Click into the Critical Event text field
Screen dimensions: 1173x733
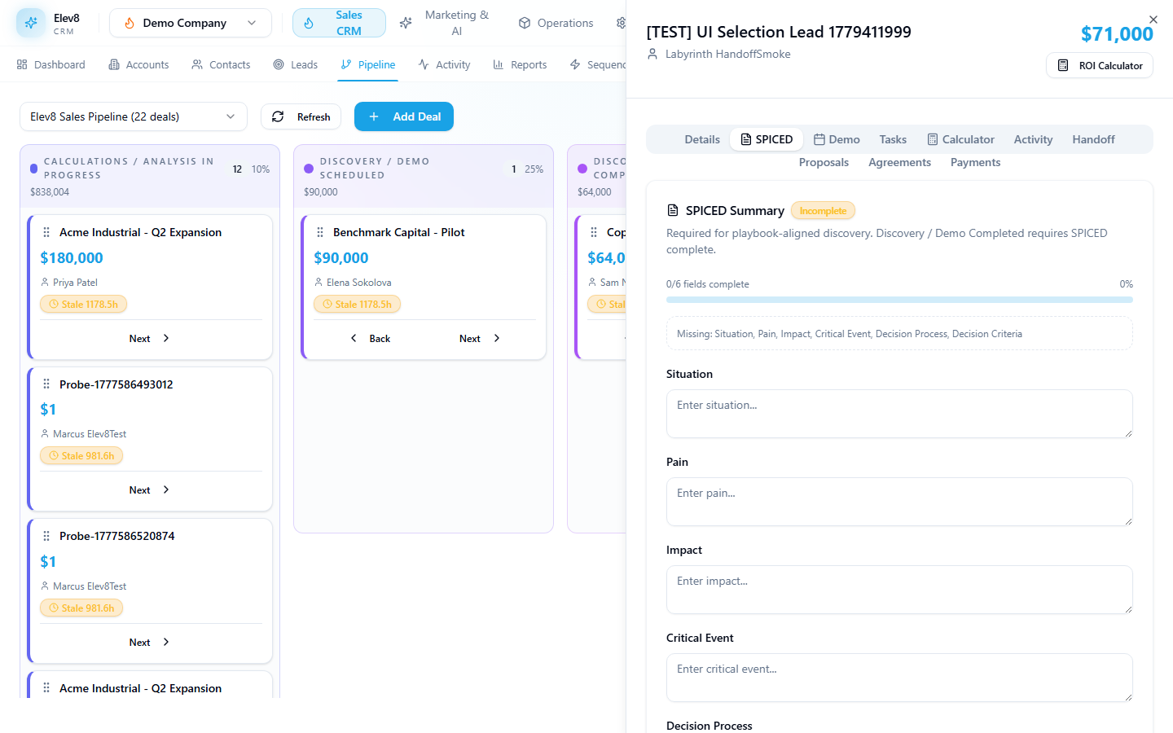click(899, 678)
